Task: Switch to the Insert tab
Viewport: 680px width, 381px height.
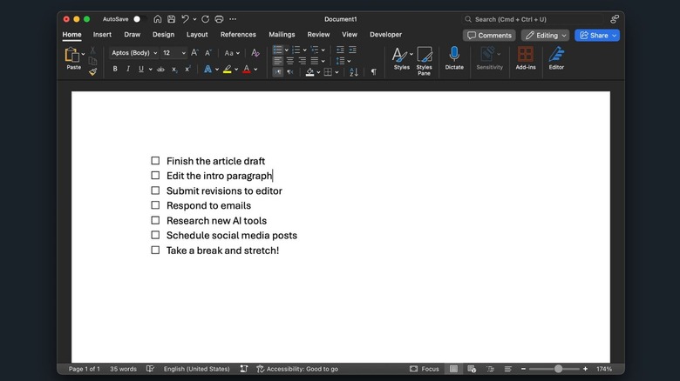Action: click(102, 35)
